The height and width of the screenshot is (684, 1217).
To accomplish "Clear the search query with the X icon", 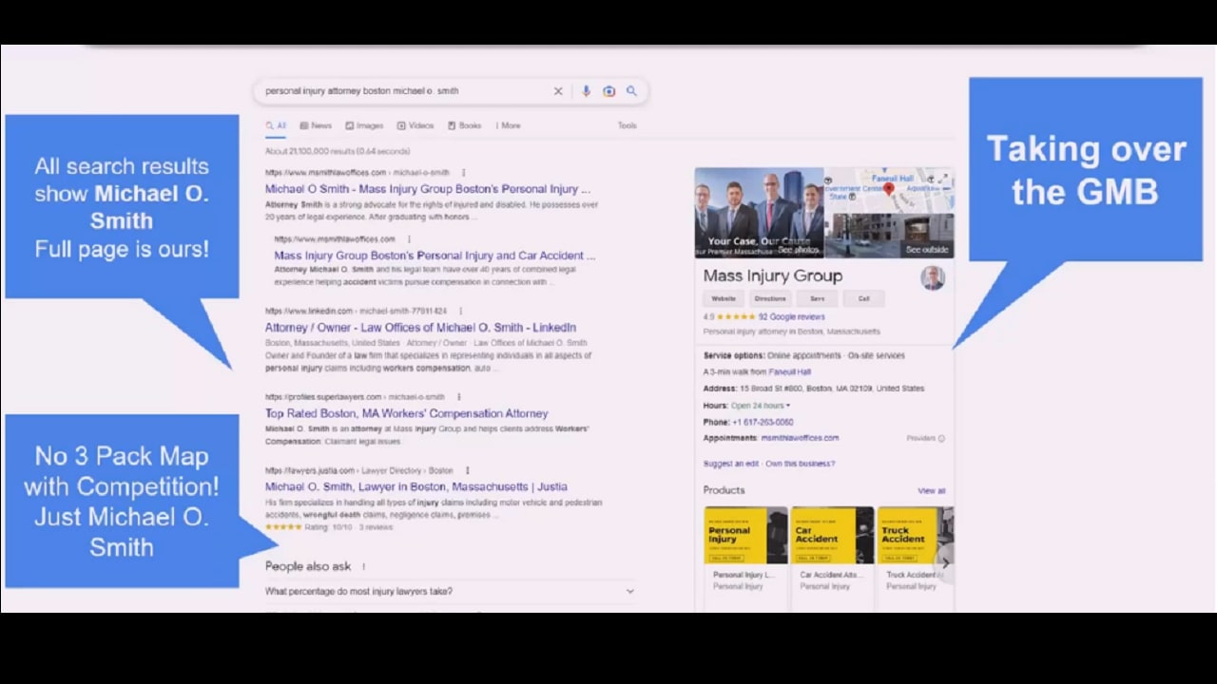I will pyautogui.click(x=558, y=91).
